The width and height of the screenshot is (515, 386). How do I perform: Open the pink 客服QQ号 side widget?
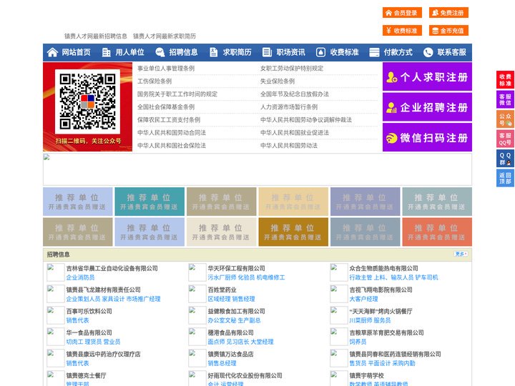[505, 139]
